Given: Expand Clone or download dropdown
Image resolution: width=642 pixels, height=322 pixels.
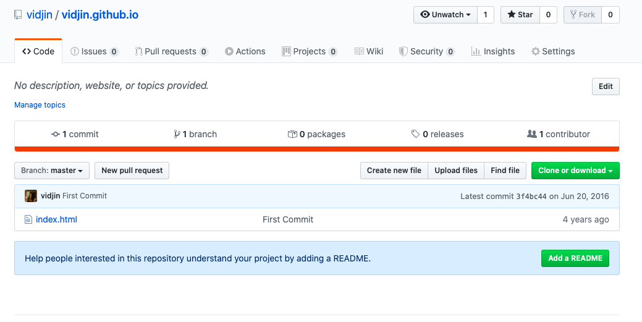Looking at the screenshot, I should [575, 171].
